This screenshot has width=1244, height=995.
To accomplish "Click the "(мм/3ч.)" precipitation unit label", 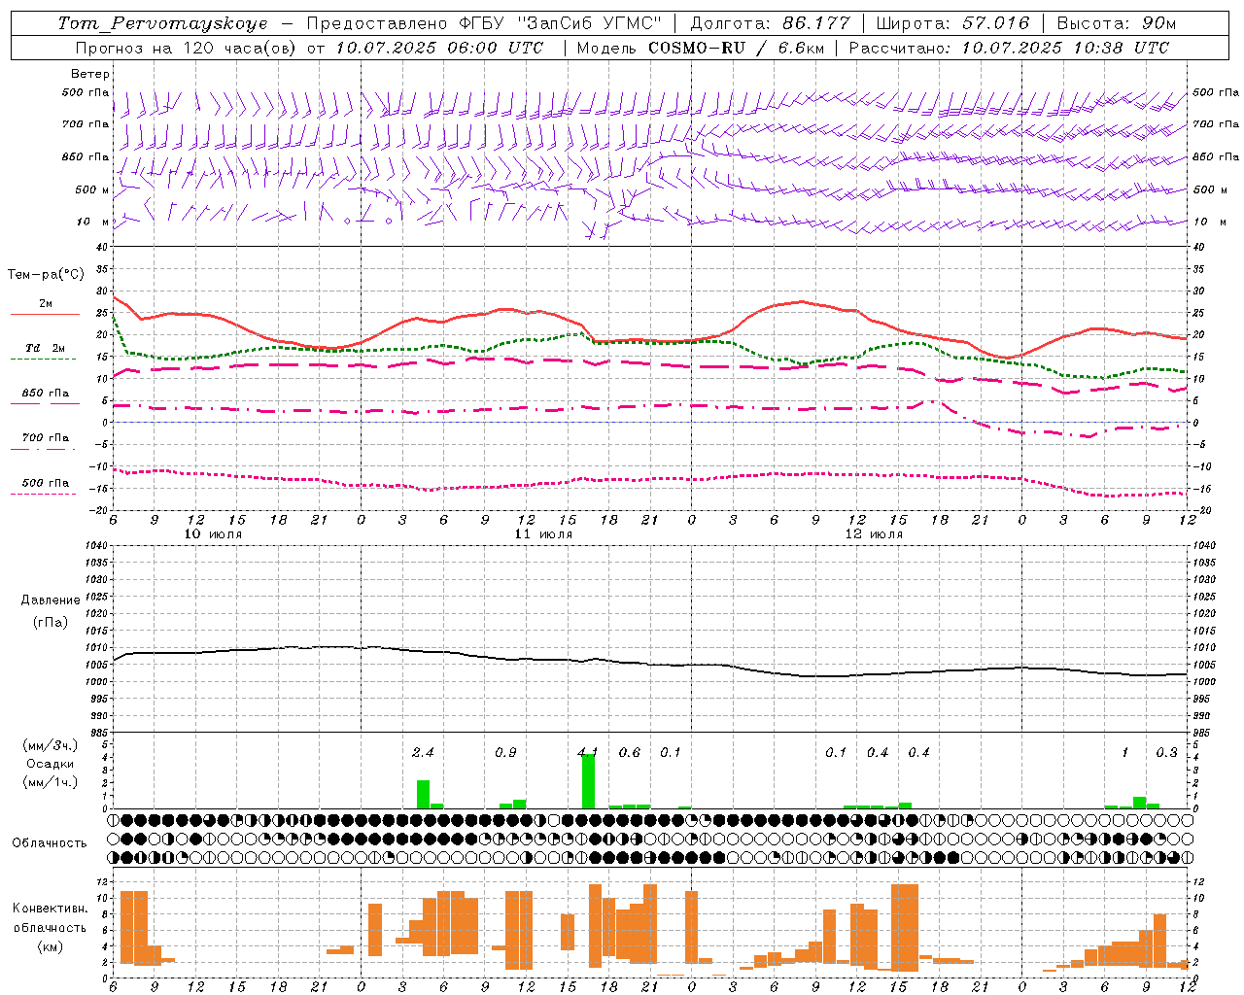I will point(50,745).
